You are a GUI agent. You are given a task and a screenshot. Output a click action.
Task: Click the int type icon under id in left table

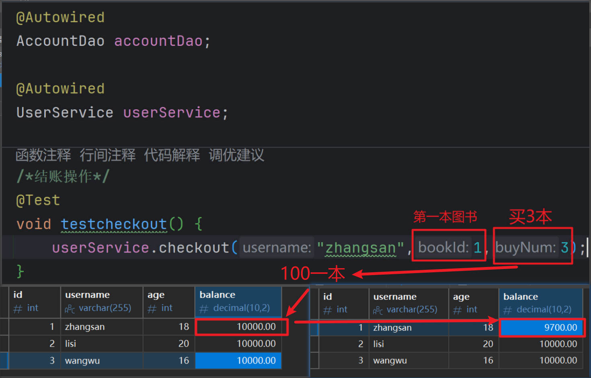[x=17, y=309]
